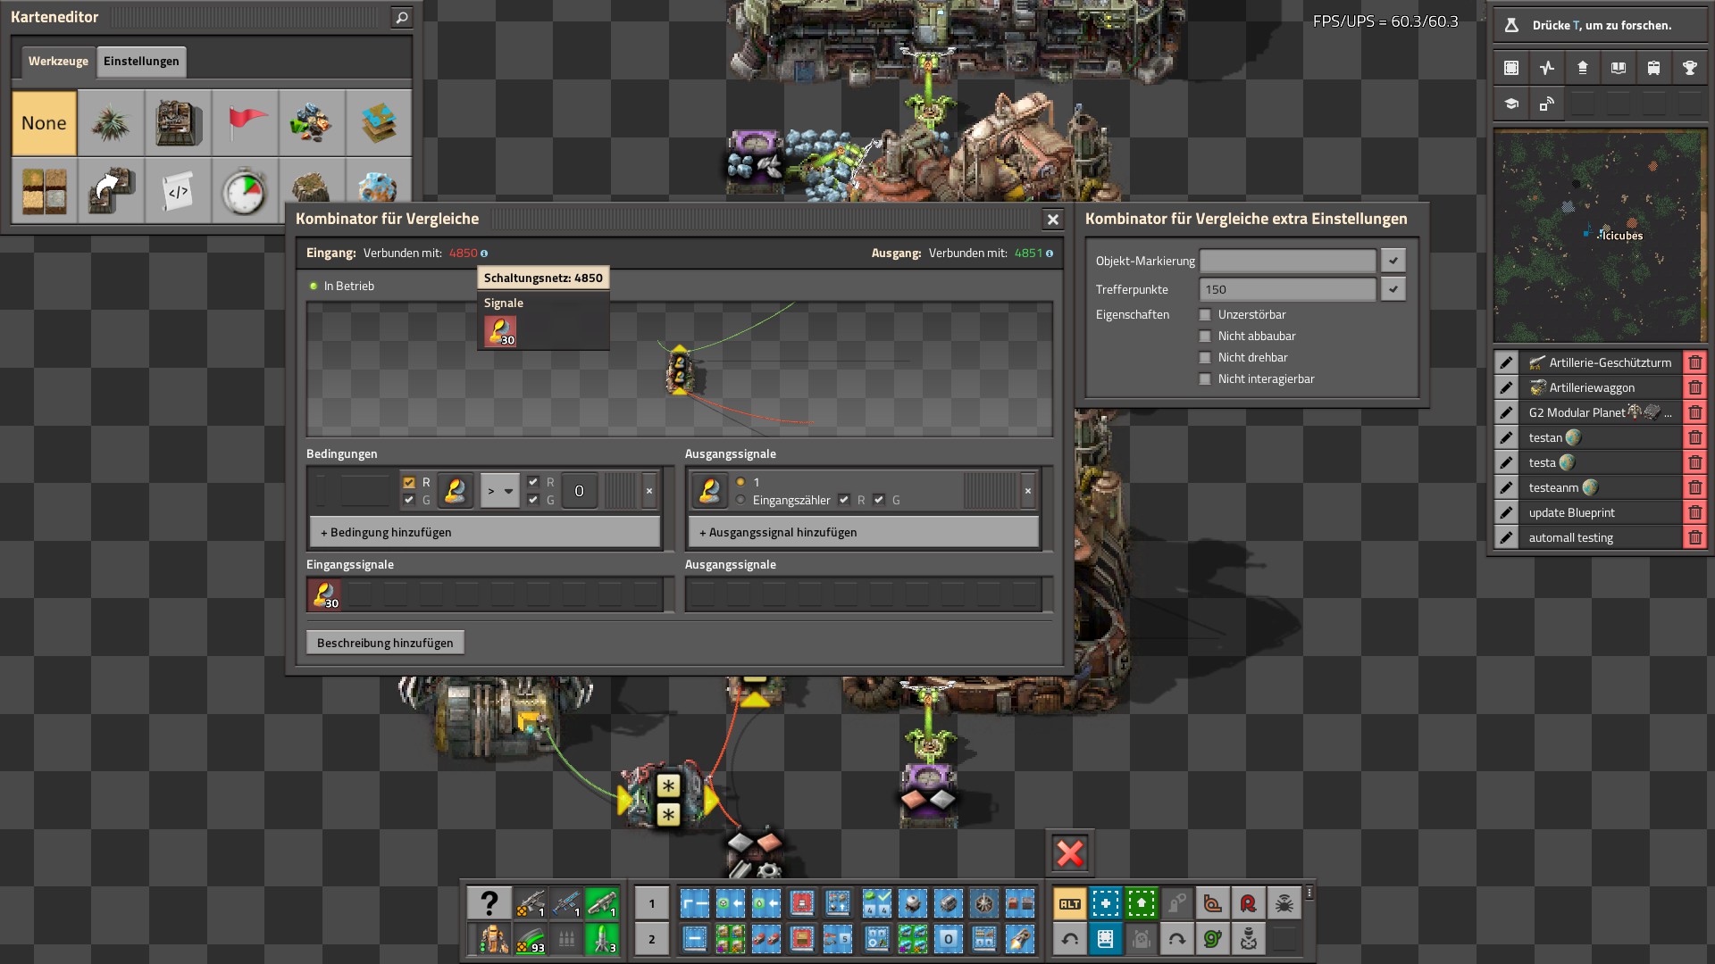Select the rocket launcher weapon slot

(601, 903)
